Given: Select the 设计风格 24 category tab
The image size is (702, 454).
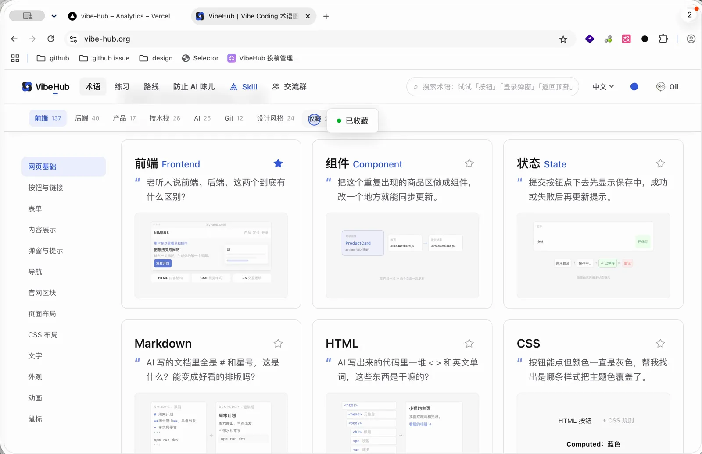Looking at the screenshot, I should [x=276, y=118].
